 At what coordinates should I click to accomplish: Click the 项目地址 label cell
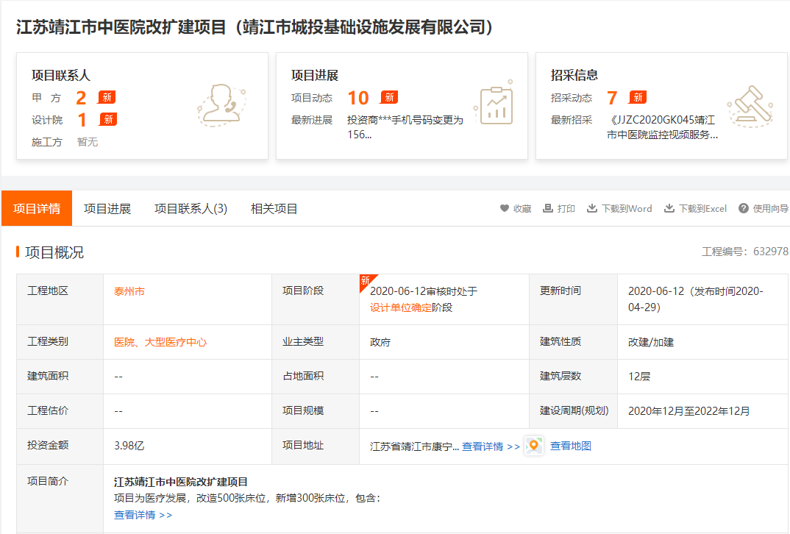[316, 446]
